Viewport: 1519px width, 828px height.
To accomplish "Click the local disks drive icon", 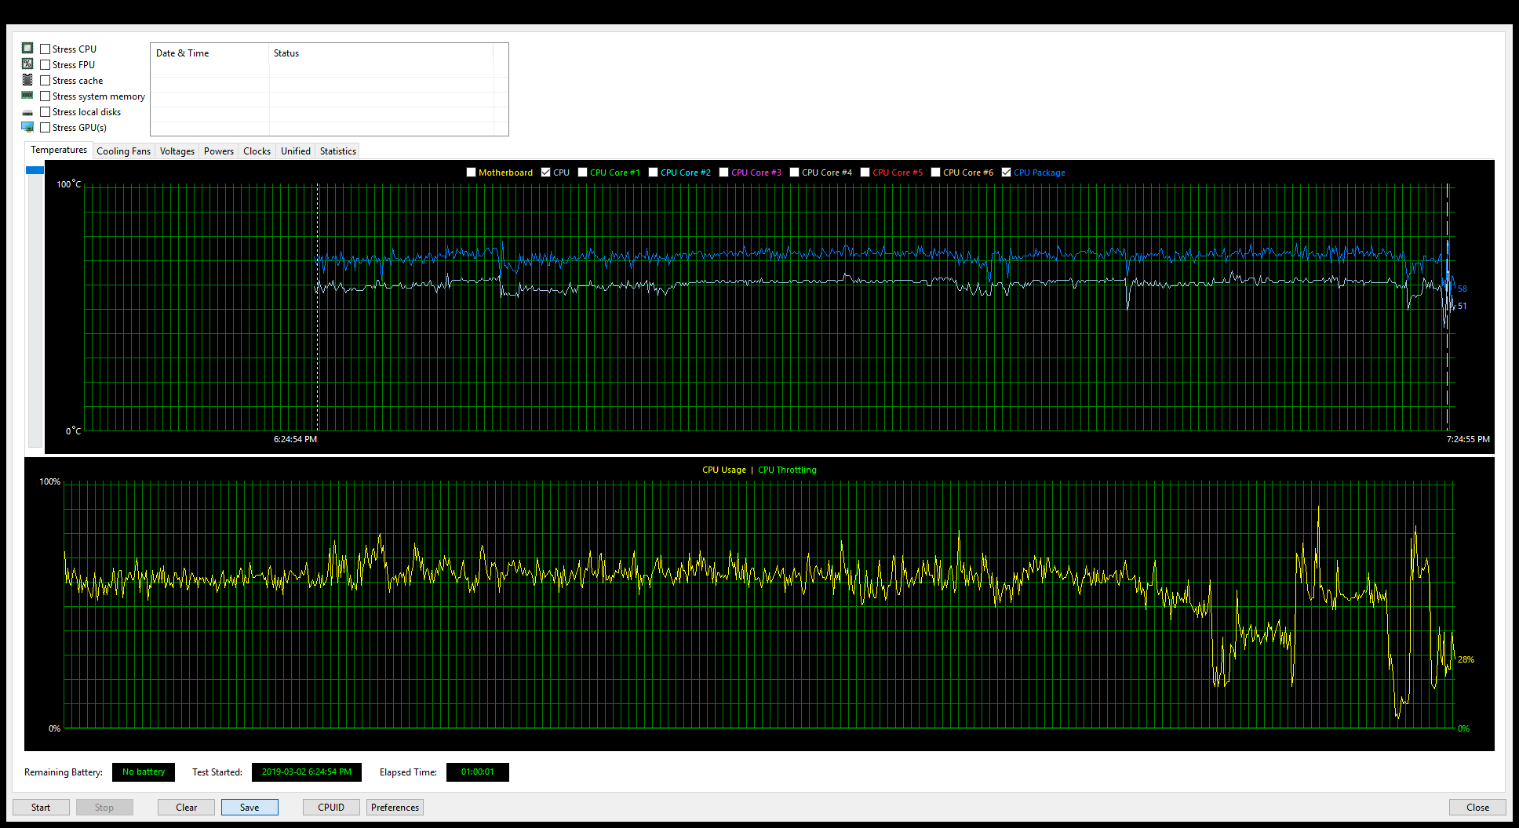I will 27,112.
